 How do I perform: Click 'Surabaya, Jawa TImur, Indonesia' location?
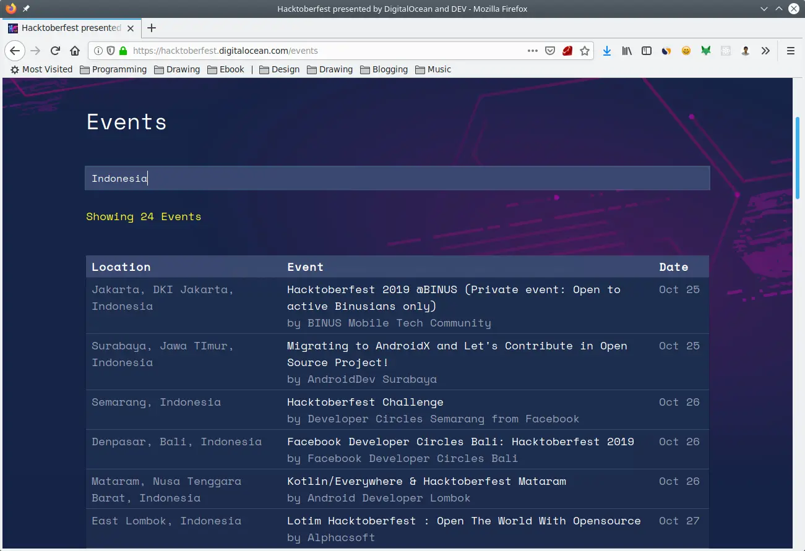[163, 354]
